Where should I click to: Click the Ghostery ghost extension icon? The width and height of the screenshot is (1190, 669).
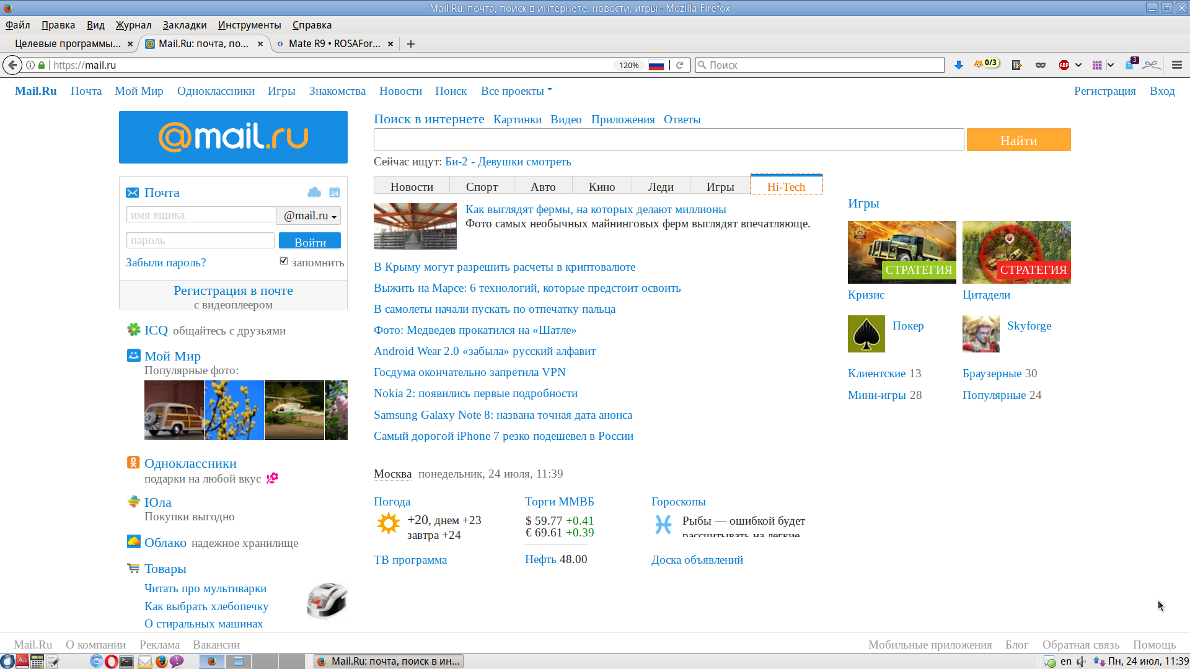(1130, 64)
